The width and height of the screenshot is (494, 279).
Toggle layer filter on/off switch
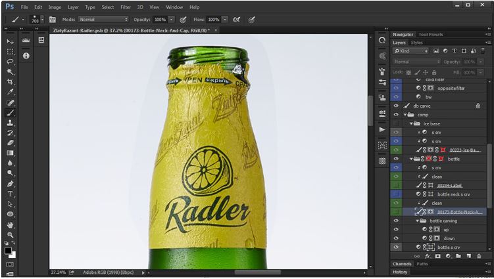pyautogui.click(x=483, y=51)
